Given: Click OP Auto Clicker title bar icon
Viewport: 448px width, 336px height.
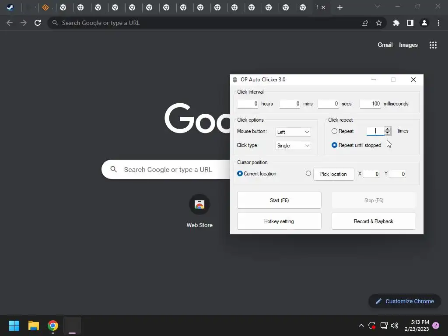Looking at the screenshot, I should (235, 80).
